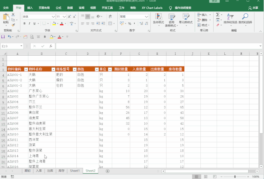Open Conditional Formatting (条件格式)
This screenshot has height=179, width=264.
[x=158, y=19]
